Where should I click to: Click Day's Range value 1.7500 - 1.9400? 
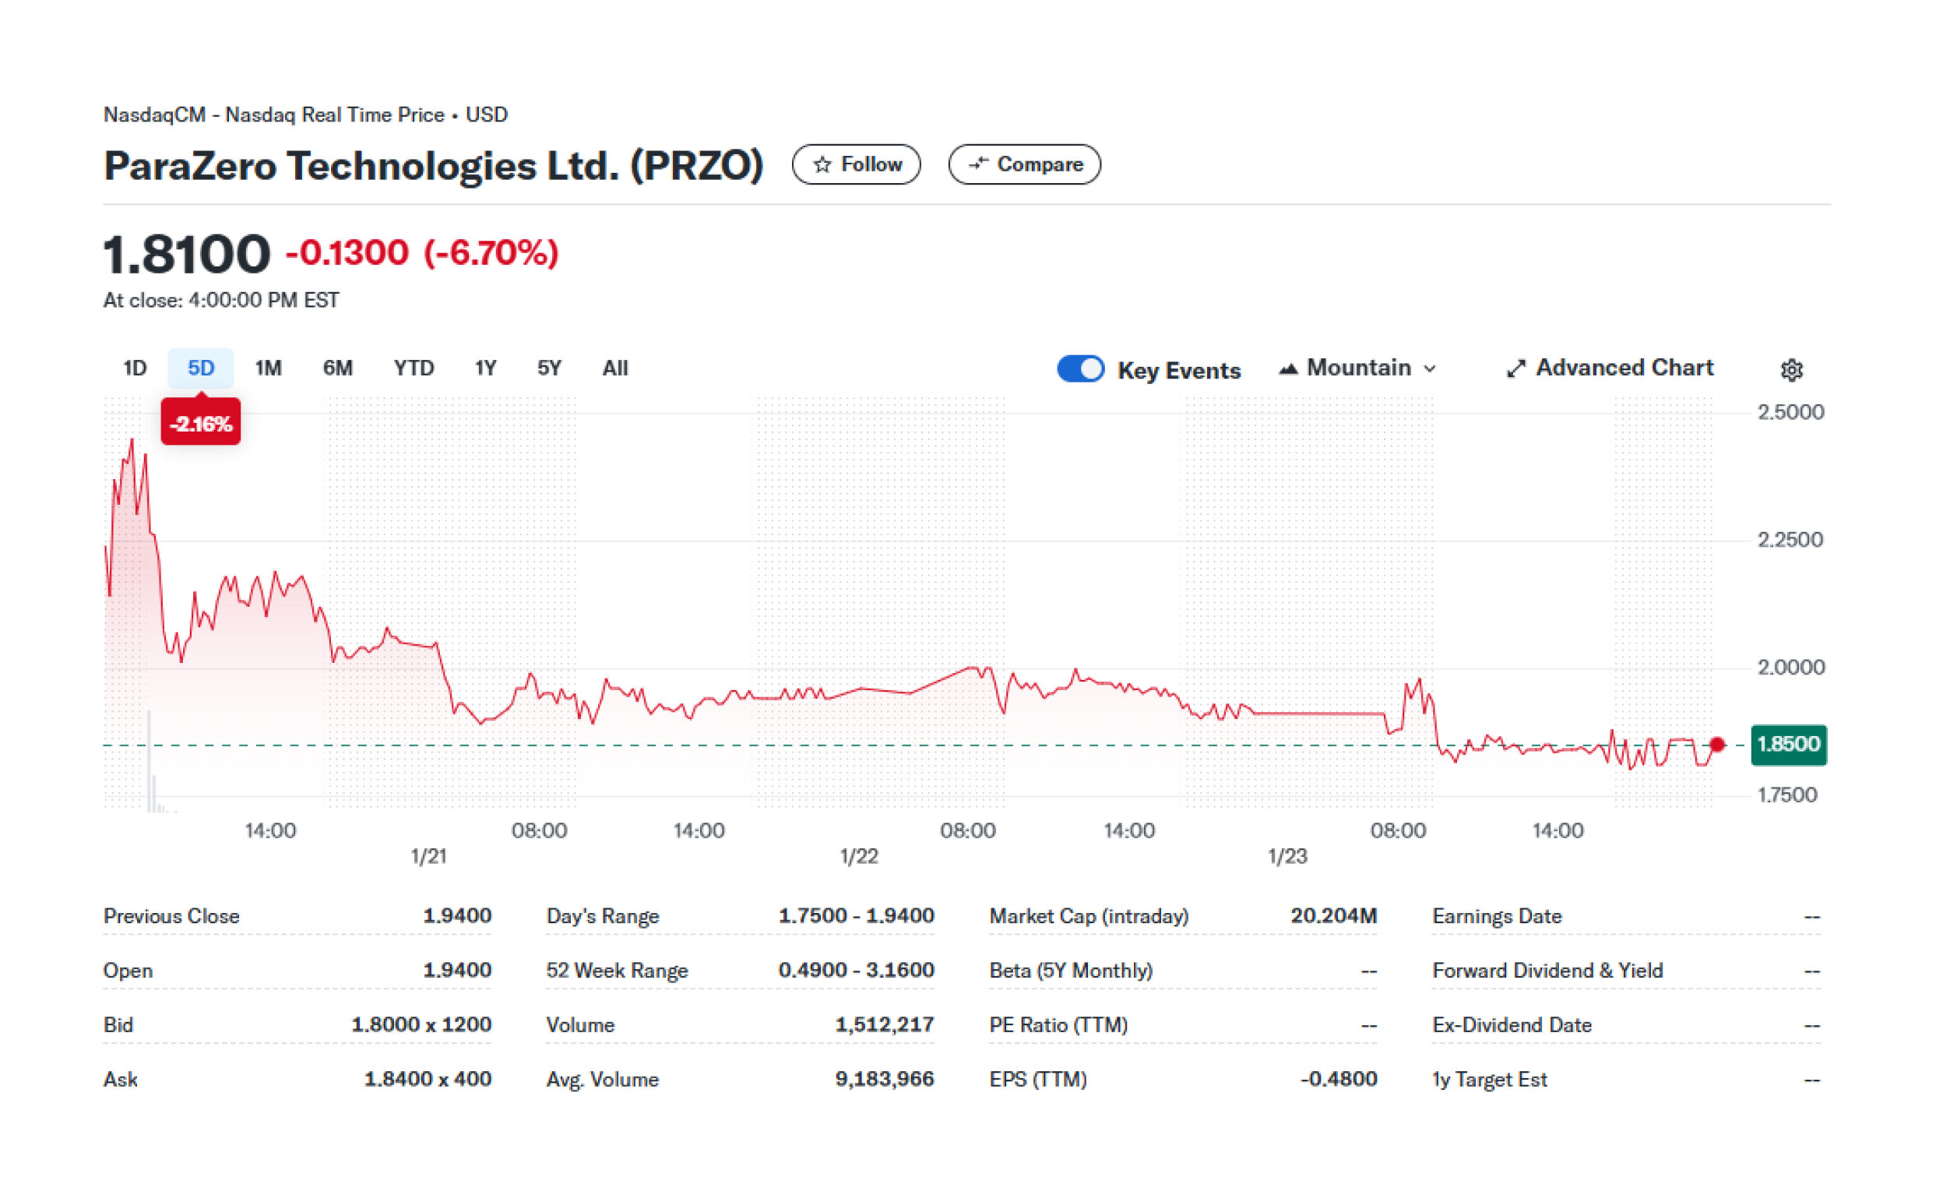point(855,916)
